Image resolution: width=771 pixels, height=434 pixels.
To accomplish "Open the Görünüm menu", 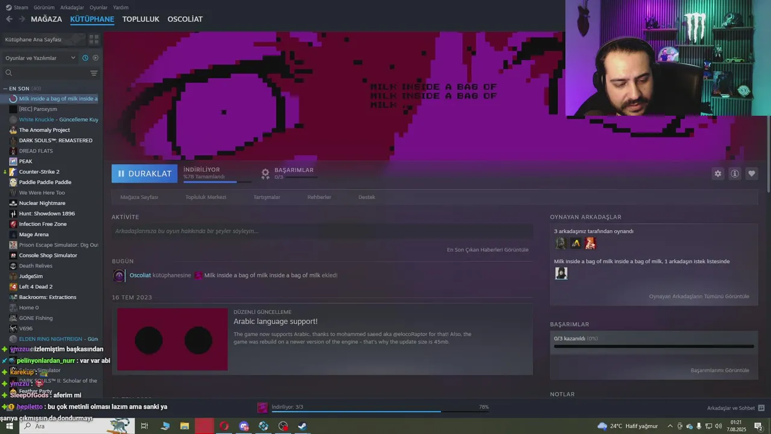I will pyautogui.click(x=44, y=7).
